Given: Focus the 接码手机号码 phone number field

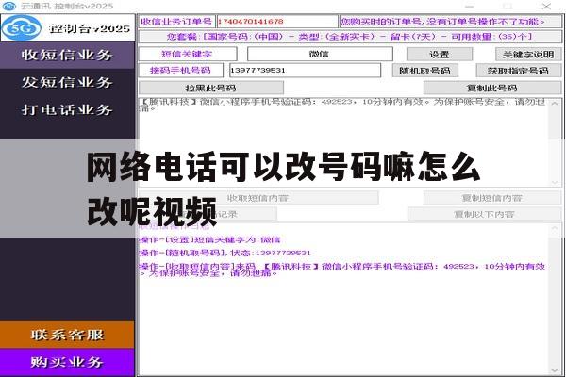Looking at the screenshot, I should point(305,71).
